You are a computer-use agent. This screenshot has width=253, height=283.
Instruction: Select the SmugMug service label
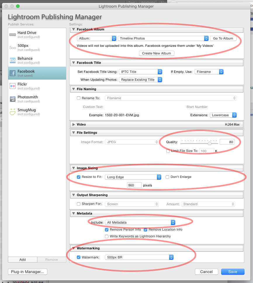[x=27, y=110]
